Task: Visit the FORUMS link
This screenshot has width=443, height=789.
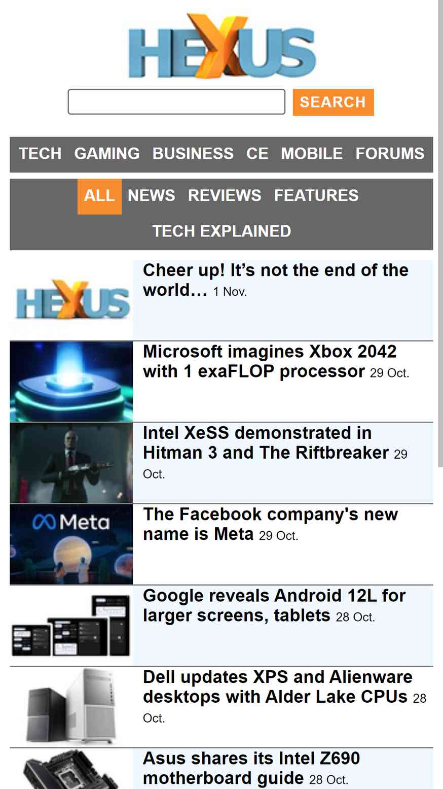Action: [x=390, y=154]
